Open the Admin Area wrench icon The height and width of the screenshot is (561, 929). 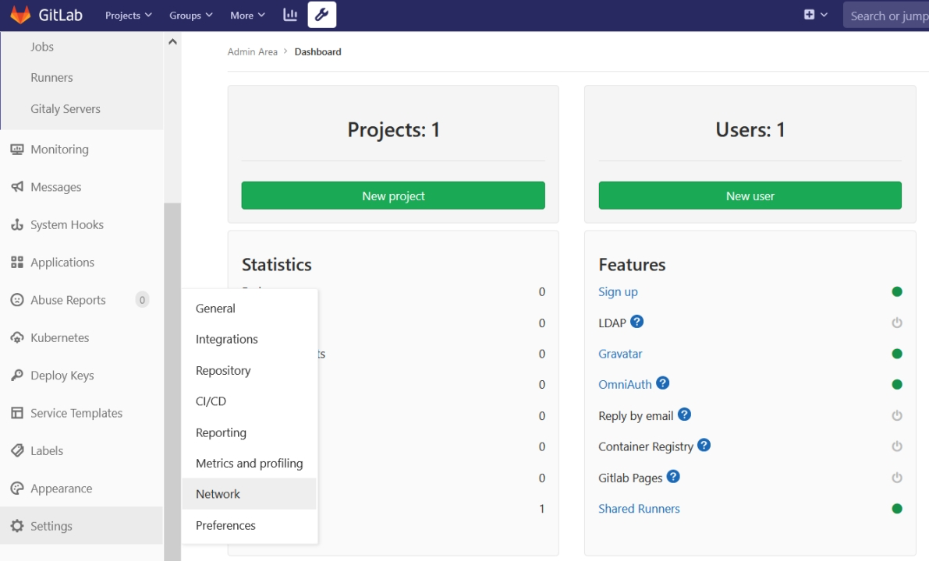321,15
